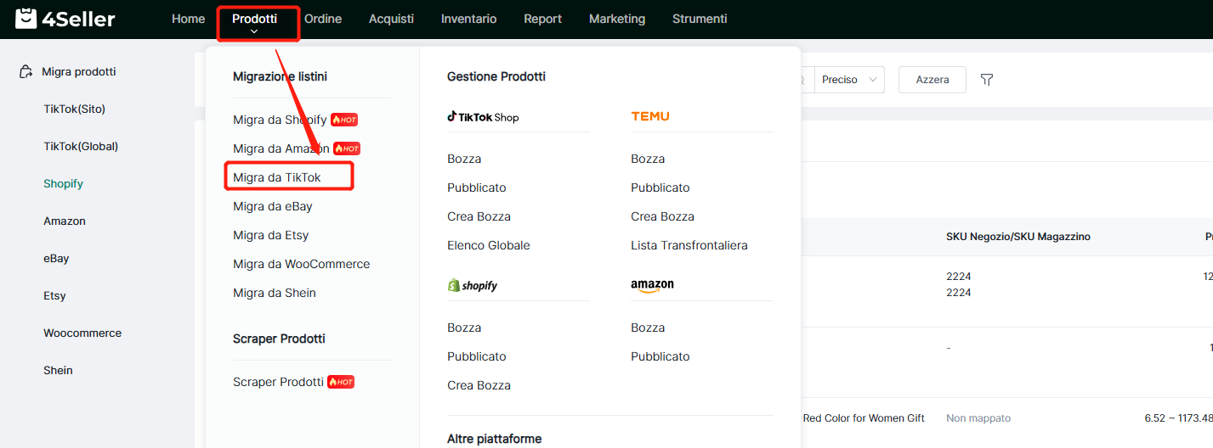Select Migra da TikTok
Screen dimensions: 1213x448
click(x=277, y=177)
